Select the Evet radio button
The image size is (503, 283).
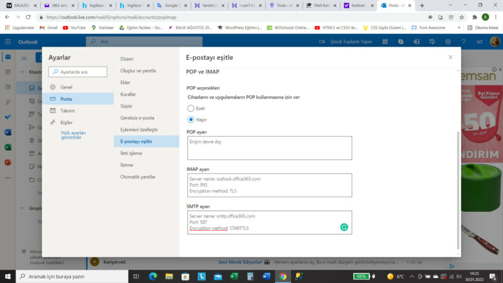point(191,108)
